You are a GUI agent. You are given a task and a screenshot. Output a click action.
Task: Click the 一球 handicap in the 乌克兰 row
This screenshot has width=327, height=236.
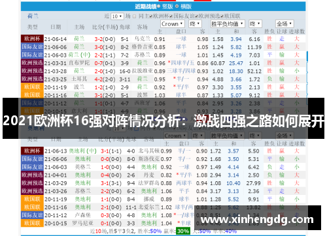(x=181, y=39)
